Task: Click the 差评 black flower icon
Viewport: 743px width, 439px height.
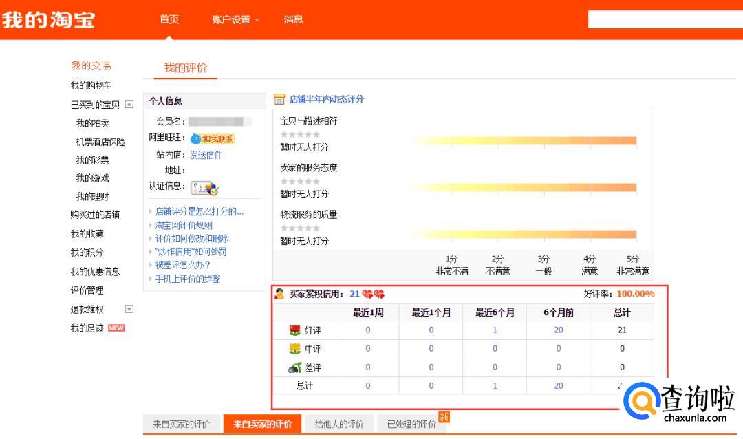Action: point(294,367)
